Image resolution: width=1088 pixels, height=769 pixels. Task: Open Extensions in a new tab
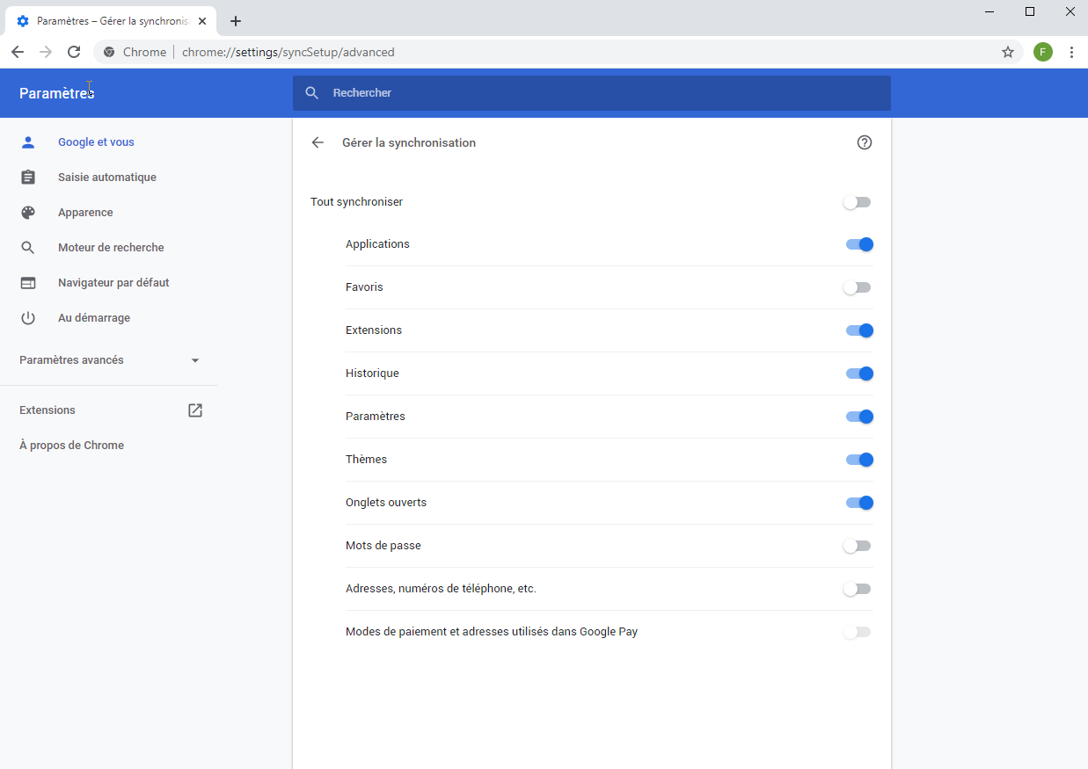(x=194, y=410)
